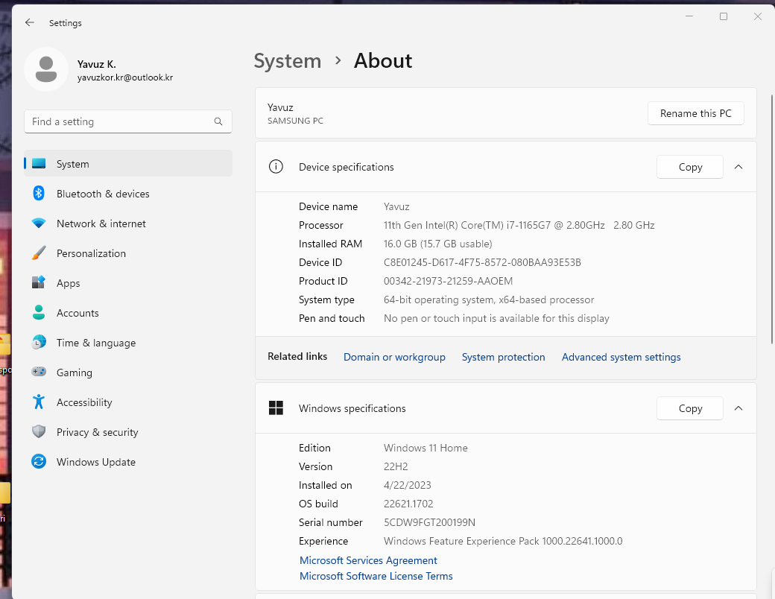Click the Installed on date 4/22/2023
This screenshot has width=775, height=599.
408,485
